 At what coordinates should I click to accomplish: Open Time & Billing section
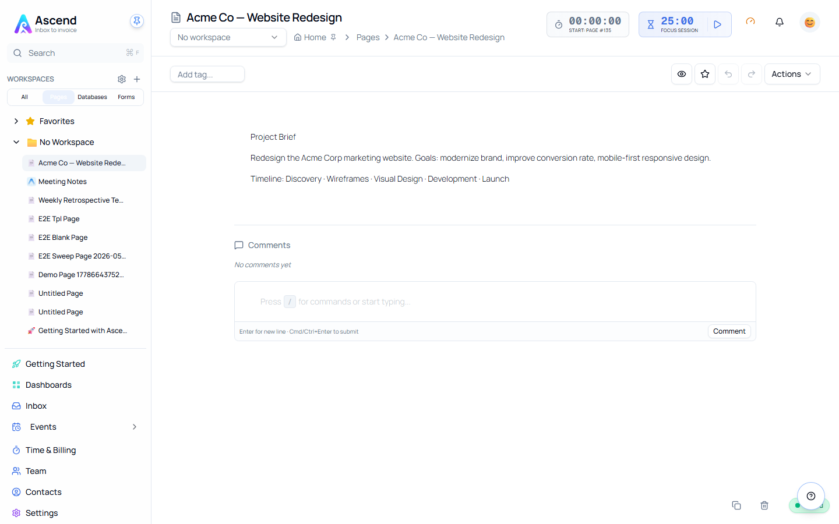pos(75,450)
